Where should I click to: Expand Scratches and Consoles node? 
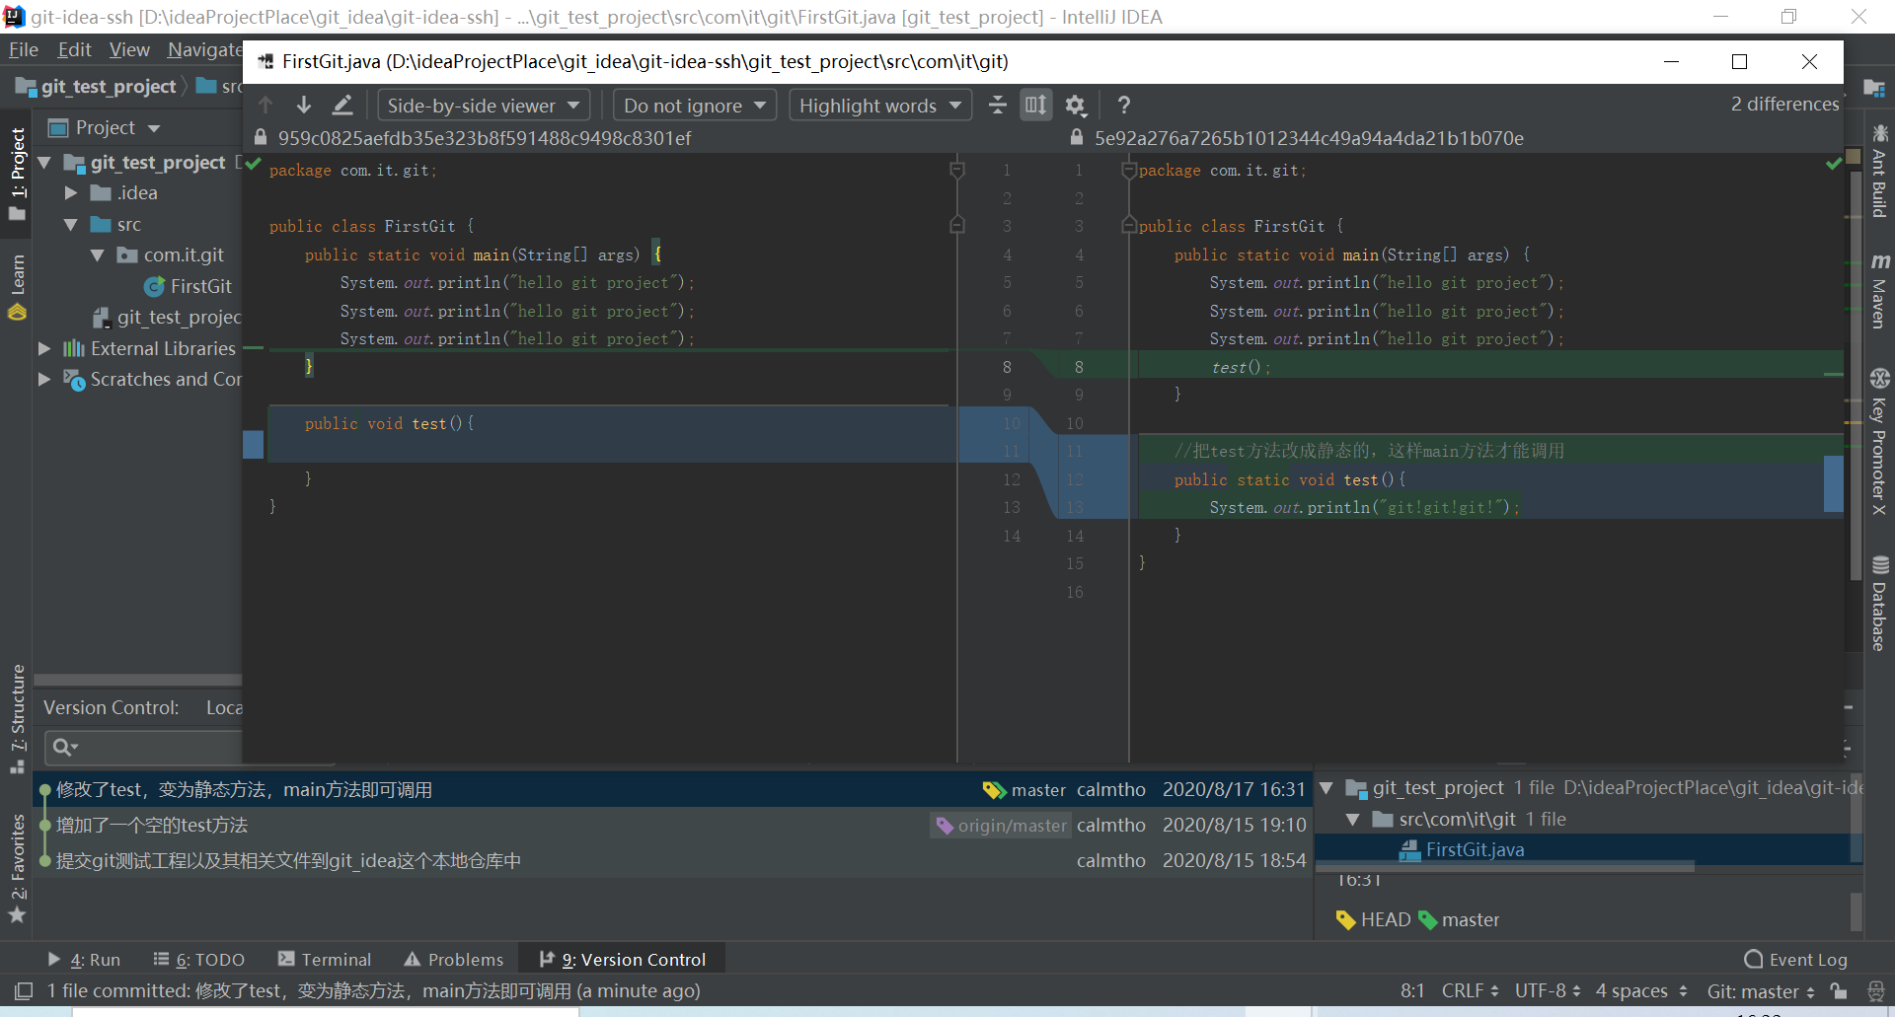pyautogui.click(x=44, y=379)
